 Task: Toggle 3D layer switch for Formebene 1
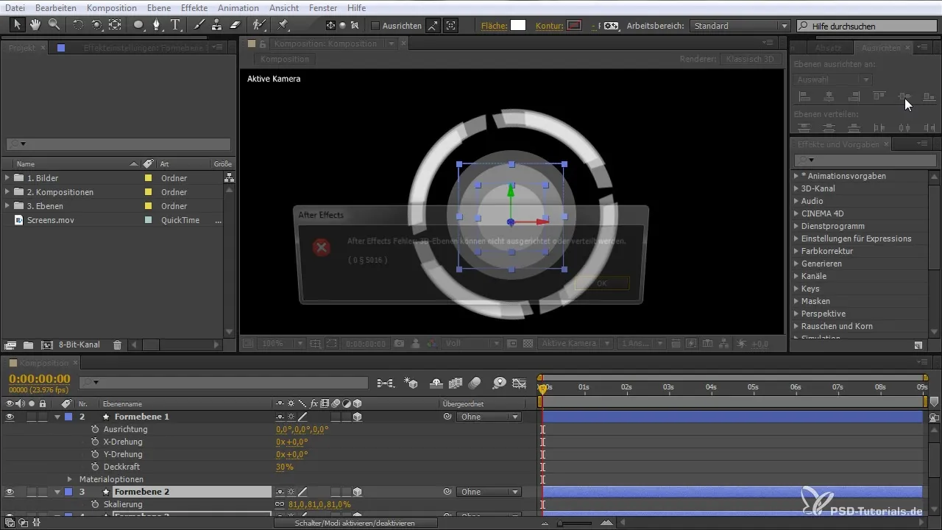pyautogui.click(x=357, y=417)
